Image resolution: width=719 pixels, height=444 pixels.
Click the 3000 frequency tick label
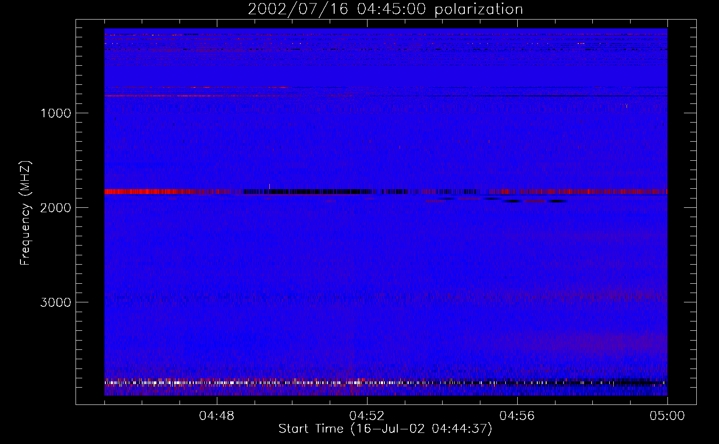coord(56,302)
